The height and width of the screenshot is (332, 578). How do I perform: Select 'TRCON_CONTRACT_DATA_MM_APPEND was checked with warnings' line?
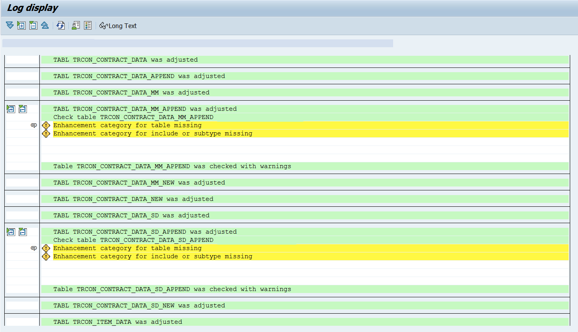[305, 166]
